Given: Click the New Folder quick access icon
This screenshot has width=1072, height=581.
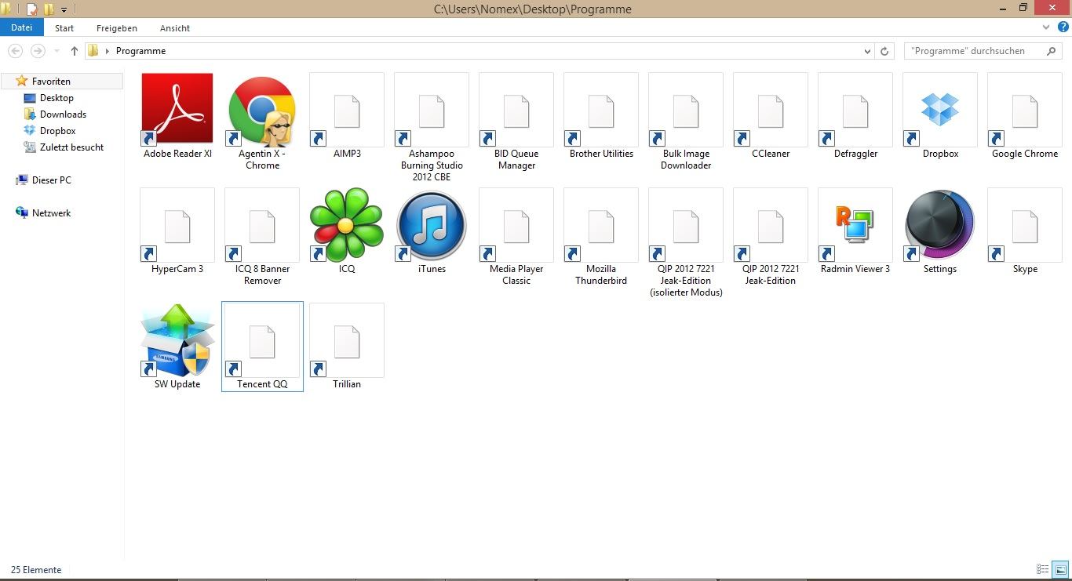Looking at the screenshot, I should (x=49, y=9).
